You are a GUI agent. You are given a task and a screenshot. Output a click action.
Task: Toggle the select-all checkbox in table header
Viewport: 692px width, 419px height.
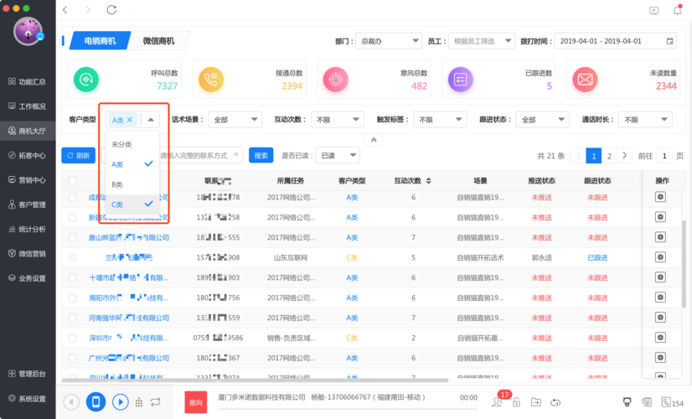tap(72, 180)
